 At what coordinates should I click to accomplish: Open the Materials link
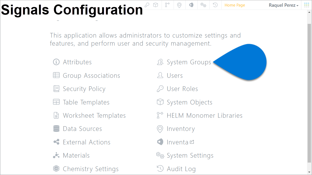pos(76,156)
